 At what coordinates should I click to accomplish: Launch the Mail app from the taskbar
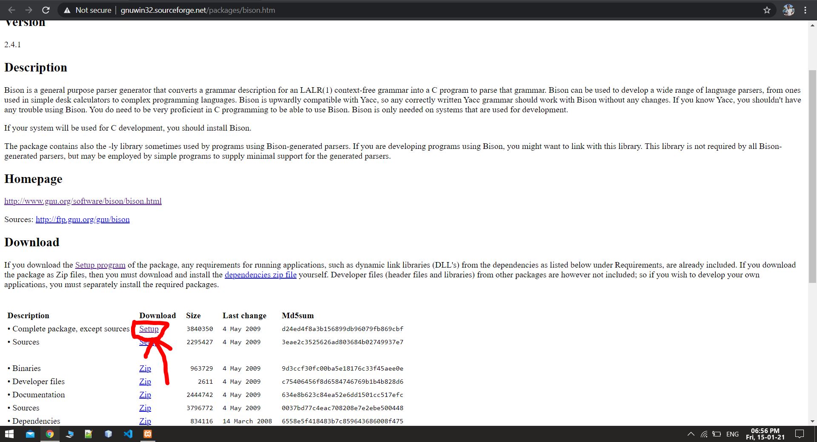(x=30, y=434)
